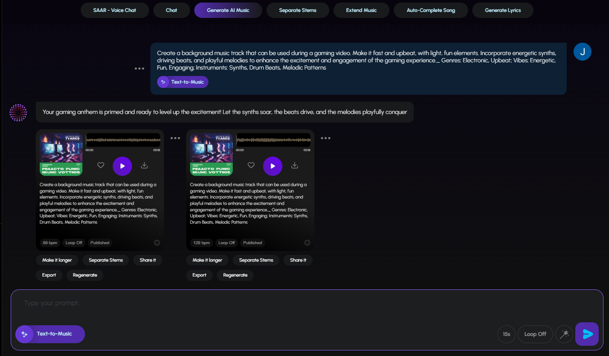Select the radio circle on the 89 bpm card
This screenshot has width=609, height=356.
[x=157, y=242]
